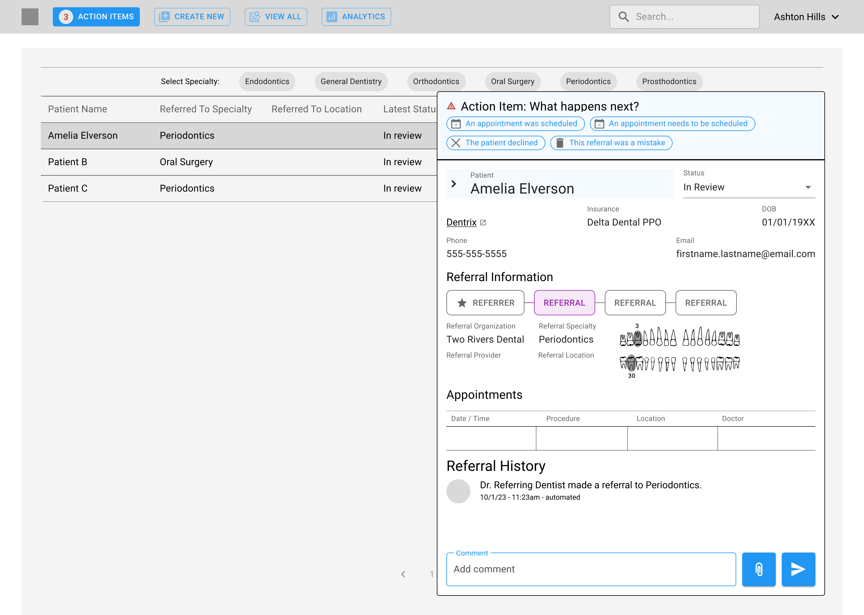
Task: Select the Patient B row
Action: (x=239, y=162)
